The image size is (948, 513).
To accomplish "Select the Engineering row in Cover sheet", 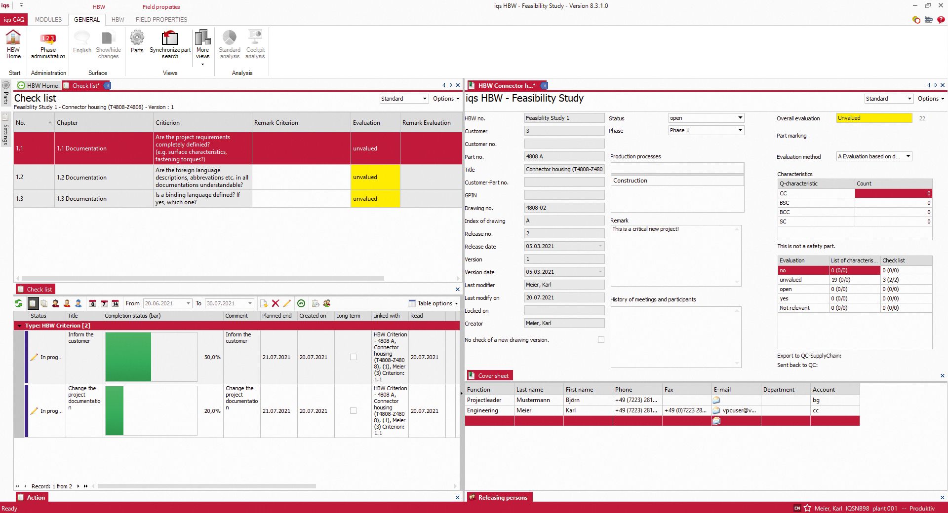I will [662, 410].
